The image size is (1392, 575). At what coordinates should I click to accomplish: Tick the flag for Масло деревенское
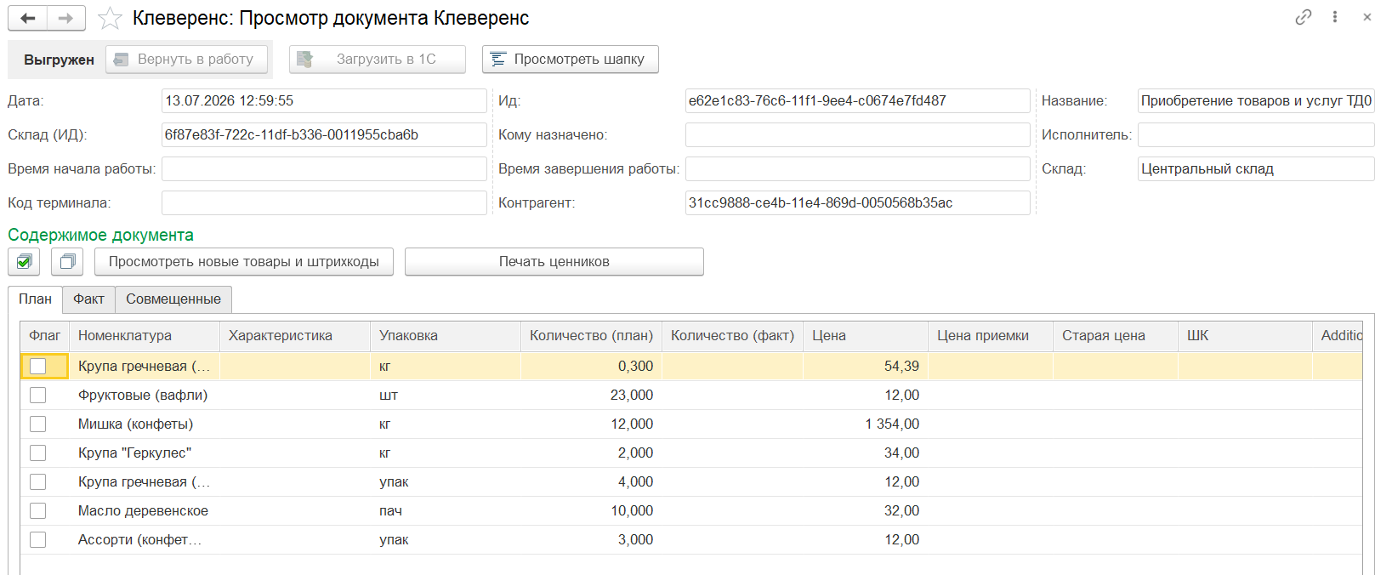(37, 511)
